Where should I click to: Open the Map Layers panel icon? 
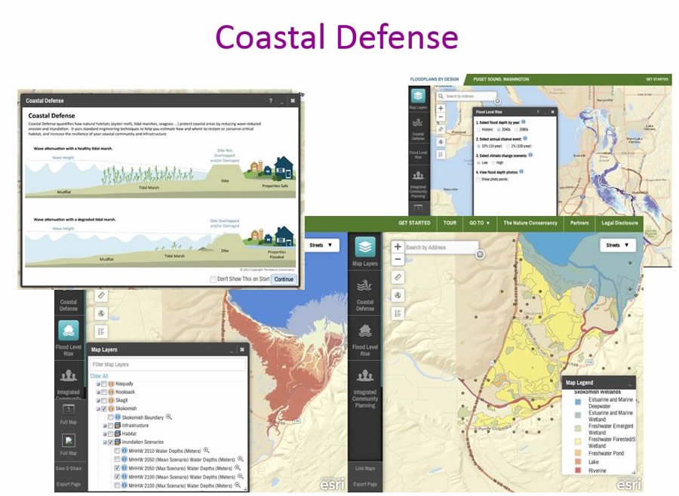[x=366, y=245]
